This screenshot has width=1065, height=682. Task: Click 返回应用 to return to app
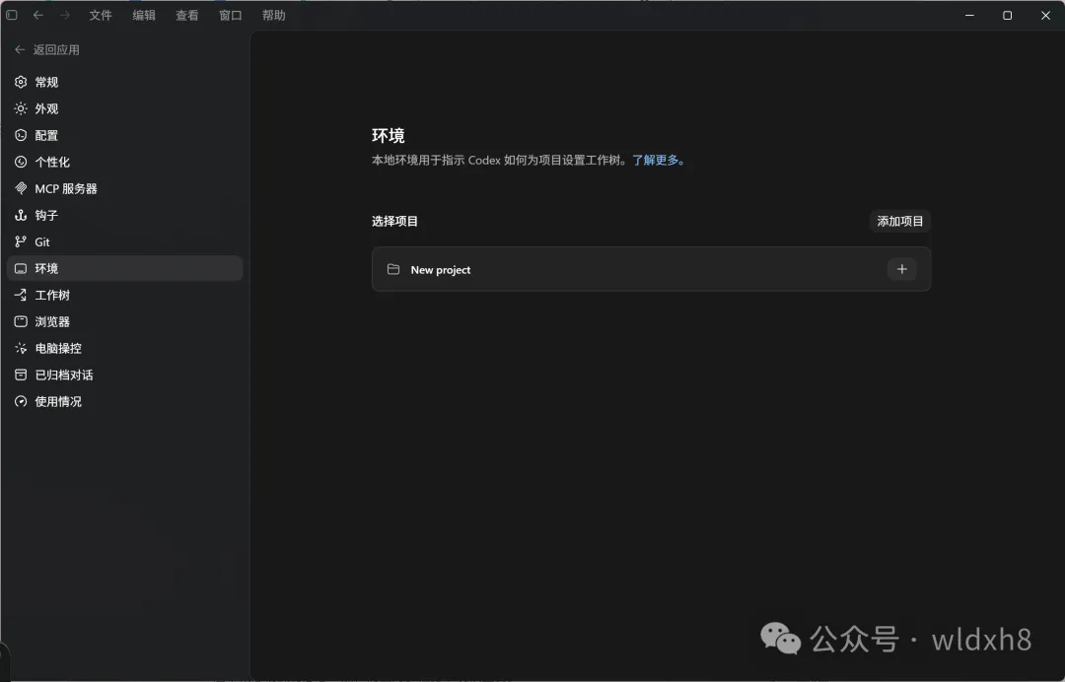[x=47, y=49]
